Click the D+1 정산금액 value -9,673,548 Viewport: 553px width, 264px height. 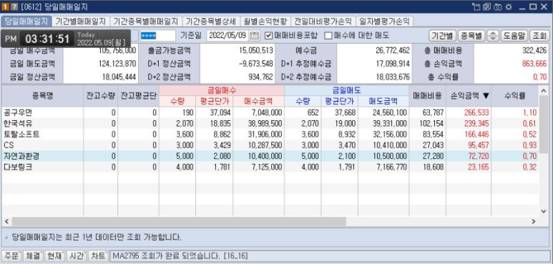click(256, 64)
